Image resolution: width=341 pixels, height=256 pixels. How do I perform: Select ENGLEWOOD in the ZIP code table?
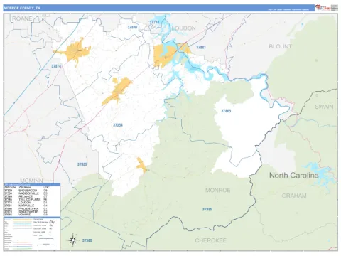coord(28,191)
